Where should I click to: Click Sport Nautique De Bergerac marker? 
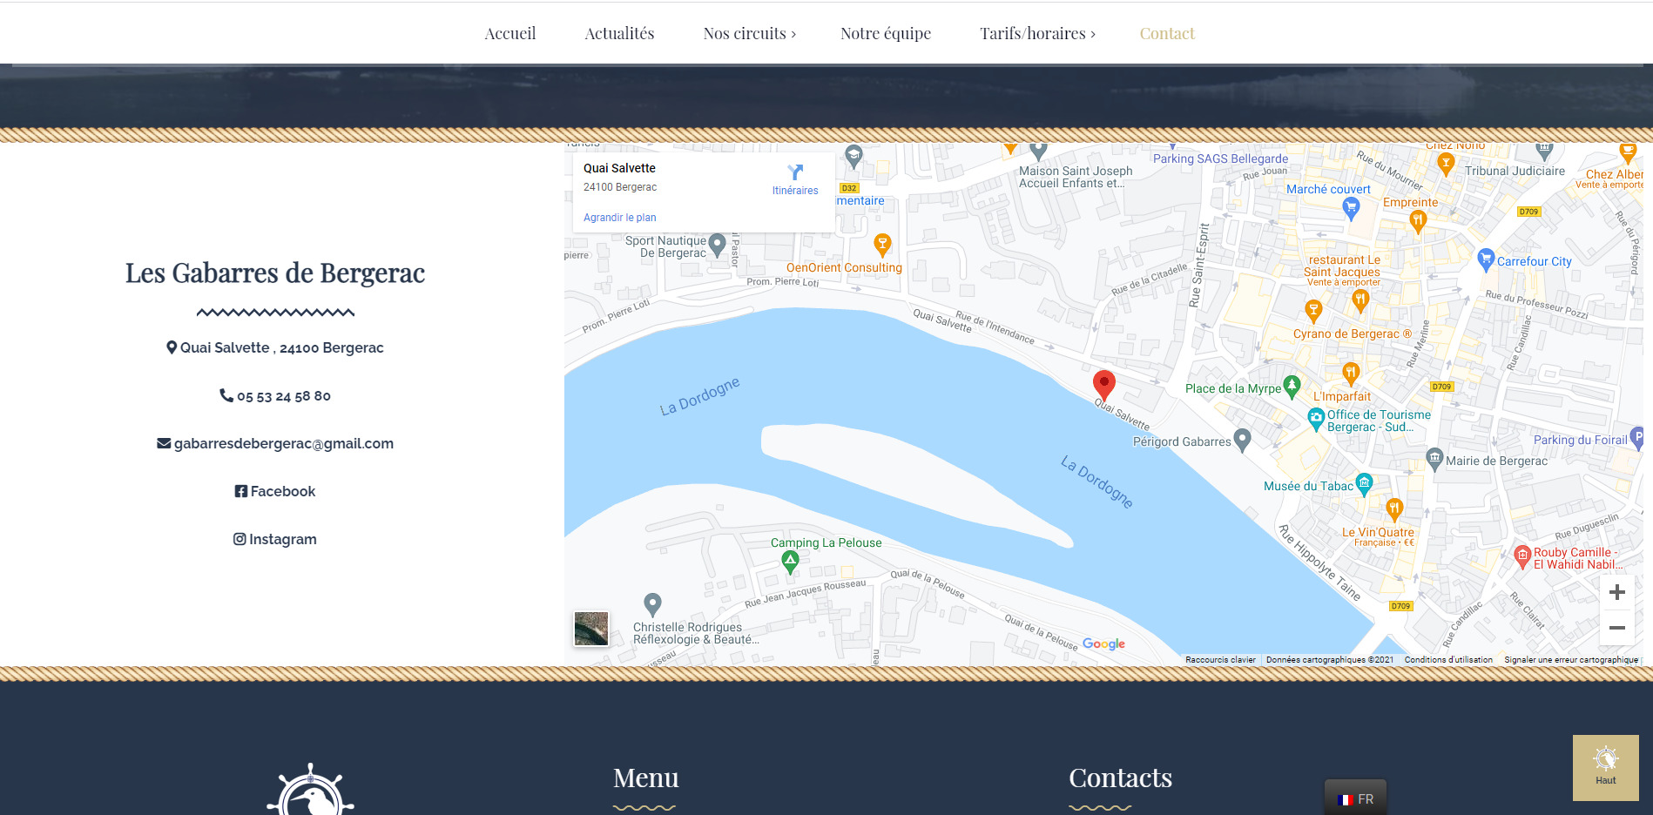pos(717,245)
